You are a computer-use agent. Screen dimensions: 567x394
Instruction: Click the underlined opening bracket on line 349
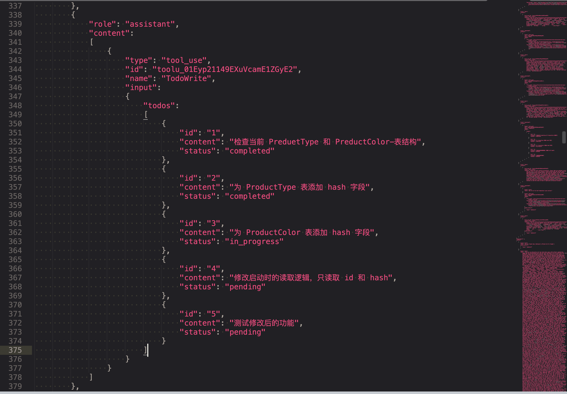pyautogui.click(x=146, y=114)
